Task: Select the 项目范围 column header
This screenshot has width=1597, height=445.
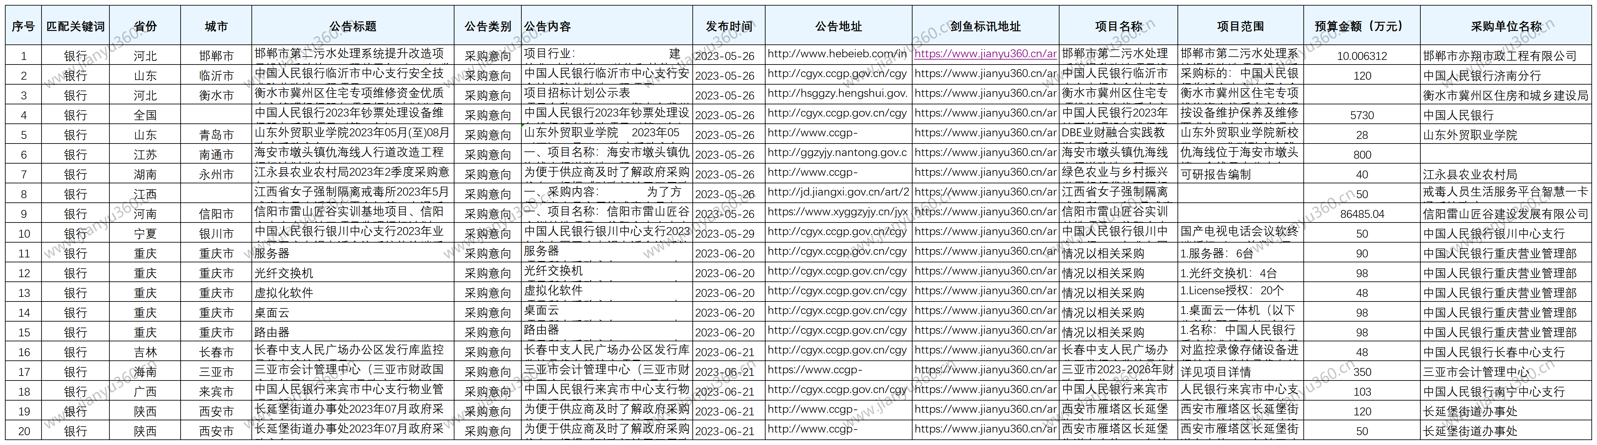Action: 1240,26
